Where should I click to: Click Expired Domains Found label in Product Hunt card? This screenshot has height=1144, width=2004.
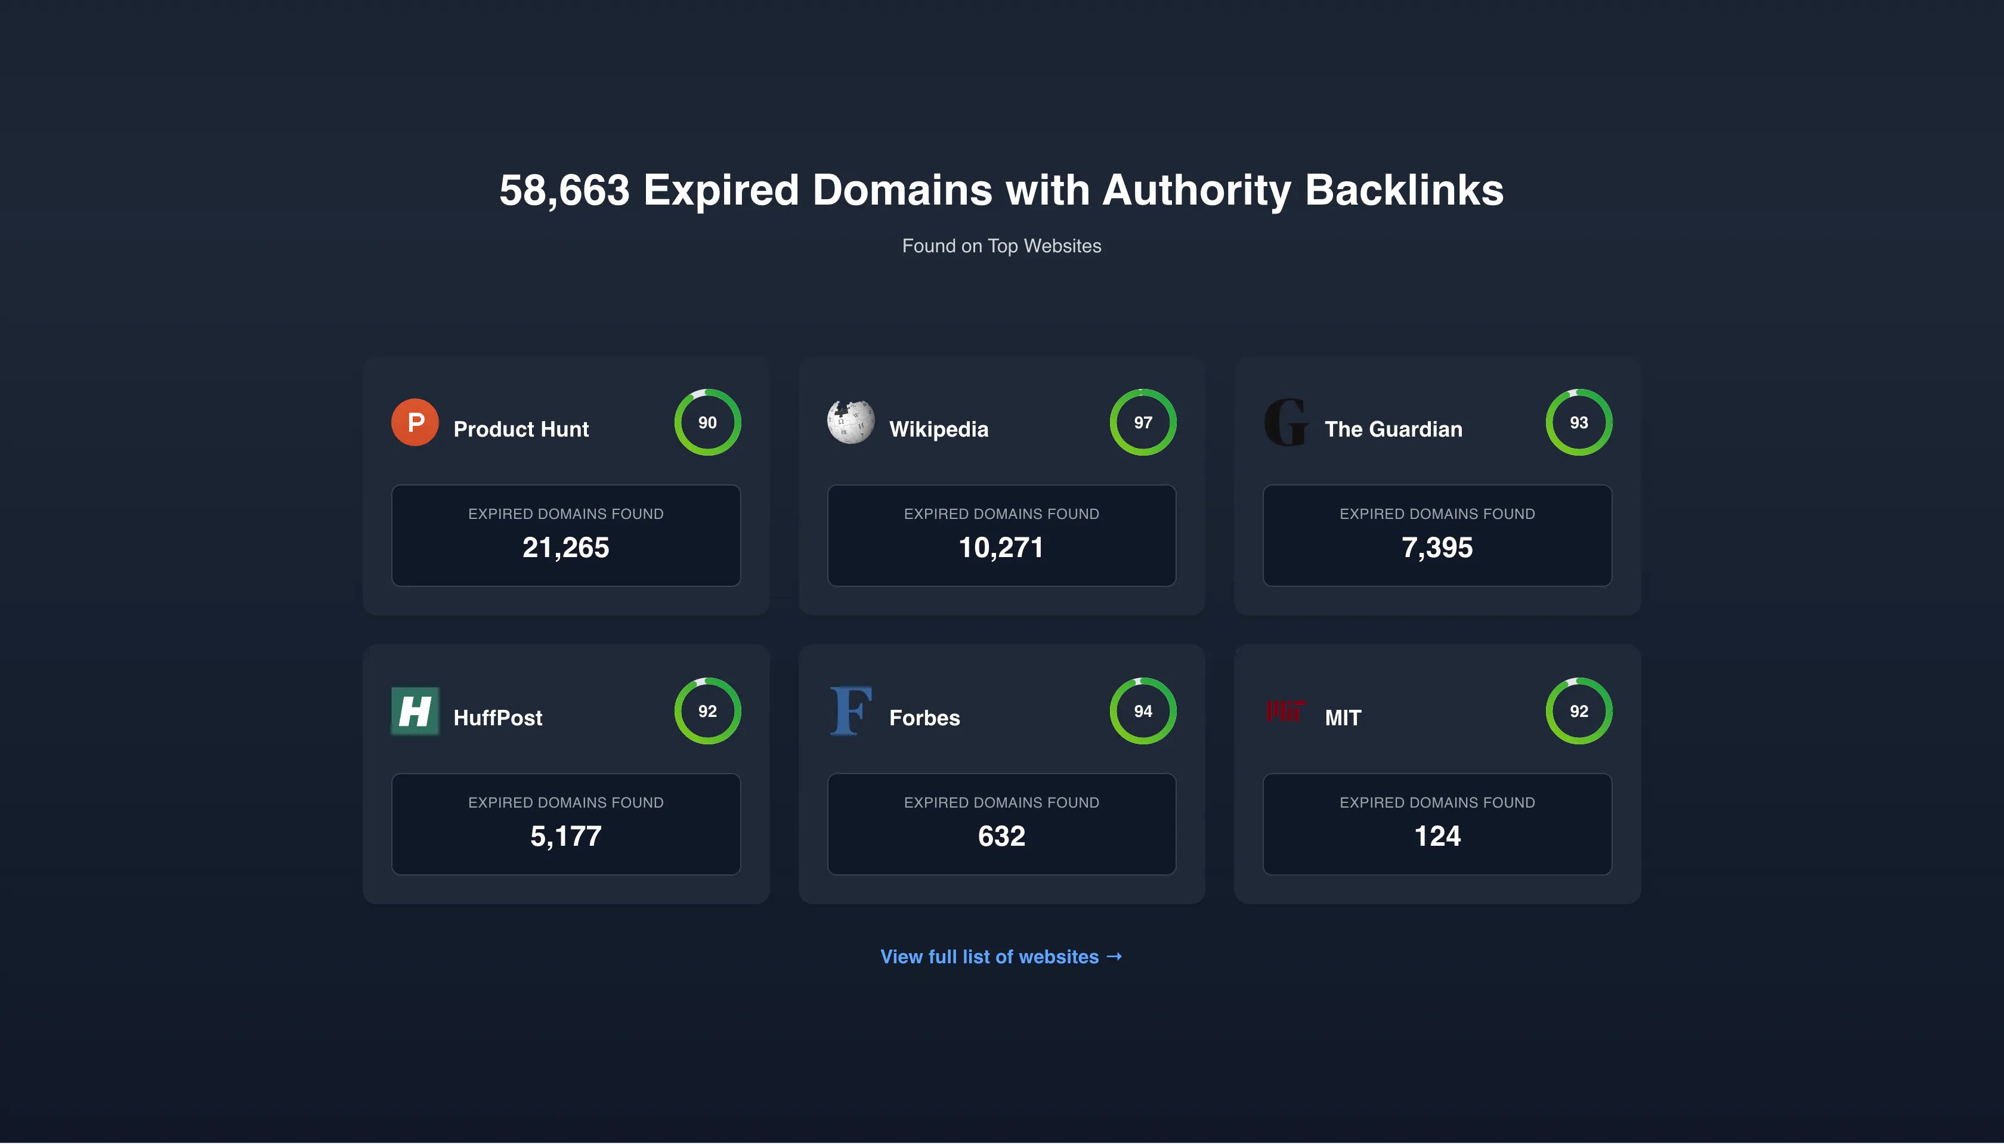click(x=565, y=514)
